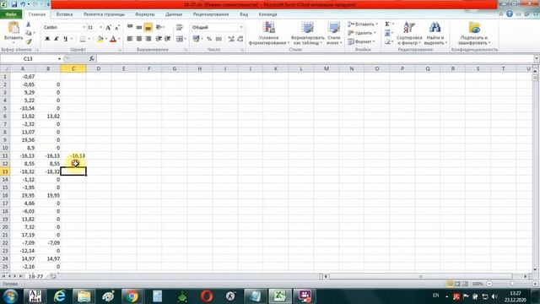Click Sign and Encrypt (Подписать и зашифровать)
This screenshot has width=540, height=304.
point(474,33)
